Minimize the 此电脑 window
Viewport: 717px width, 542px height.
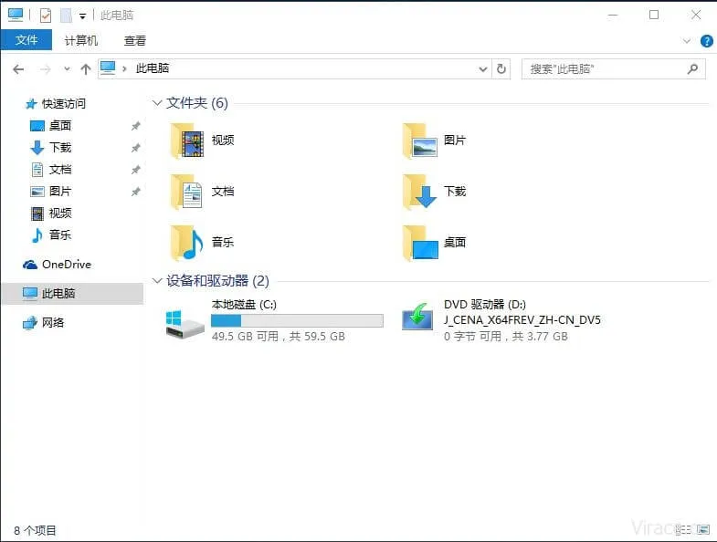point(613,16)
